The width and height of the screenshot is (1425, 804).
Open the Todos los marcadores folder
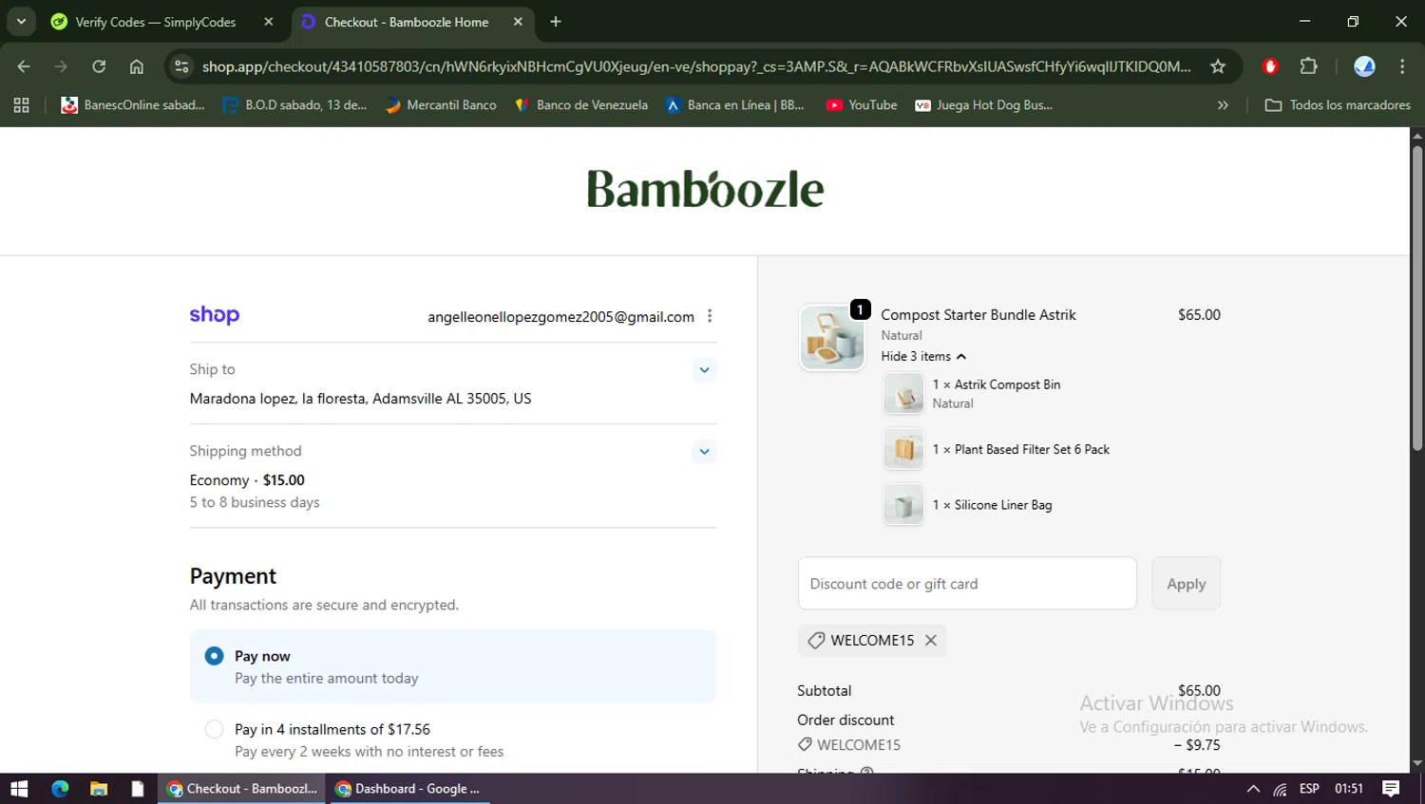pyautogui.click(x=1338, y=105)
